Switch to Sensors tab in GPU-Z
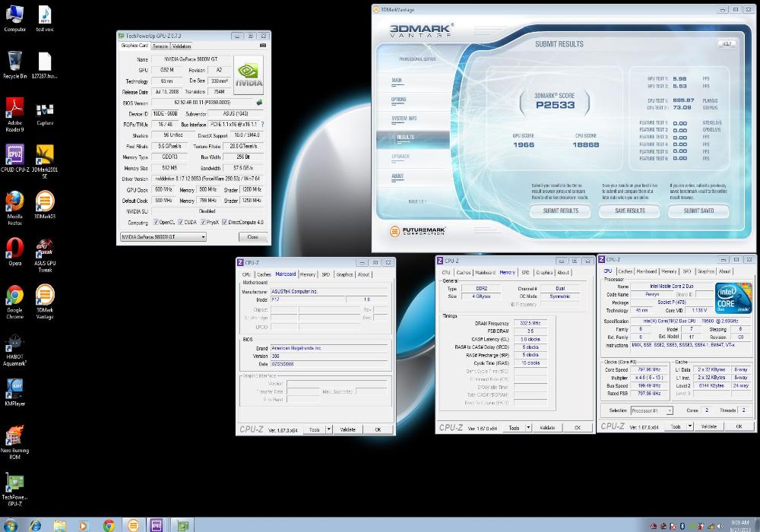Viewport: 760px width, 532px height. click(160, 46)
